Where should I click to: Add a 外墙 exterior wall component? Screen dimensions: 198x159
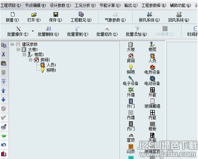[x=131, y=92]
